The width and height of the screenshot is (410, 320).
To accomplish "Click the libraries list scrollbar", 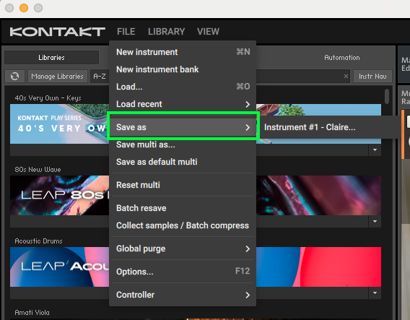I will 387,96.
